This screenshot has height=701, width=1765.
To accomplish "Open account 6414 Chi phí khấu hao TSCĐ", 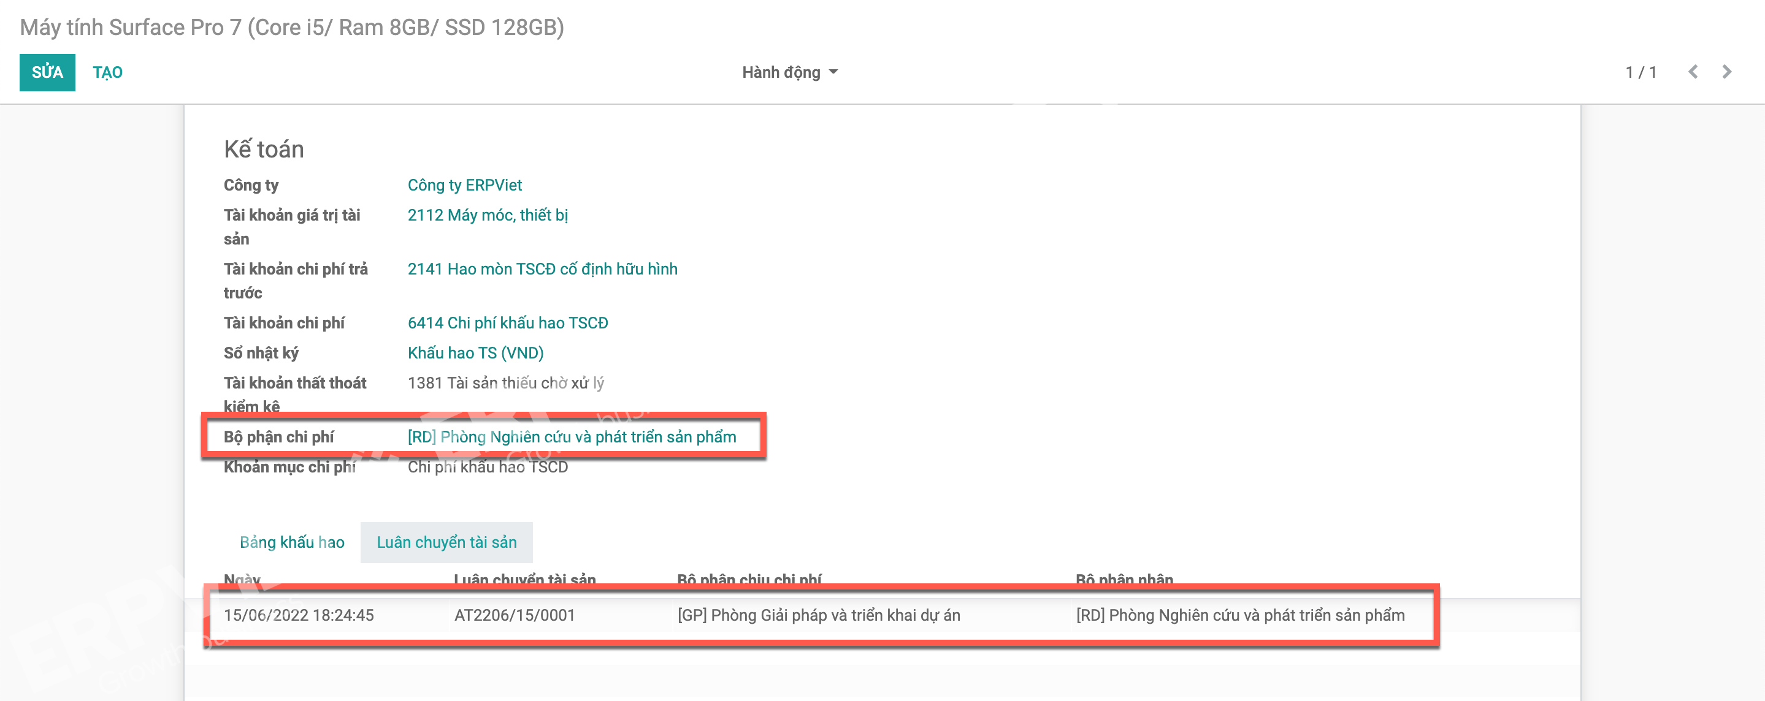I will pyautogui.click(x=508, y=323).
